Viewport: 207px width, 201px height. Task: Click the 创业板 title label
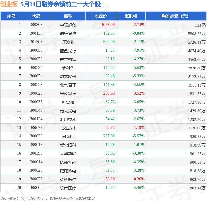pyautogui.click(x=9, y=4)
